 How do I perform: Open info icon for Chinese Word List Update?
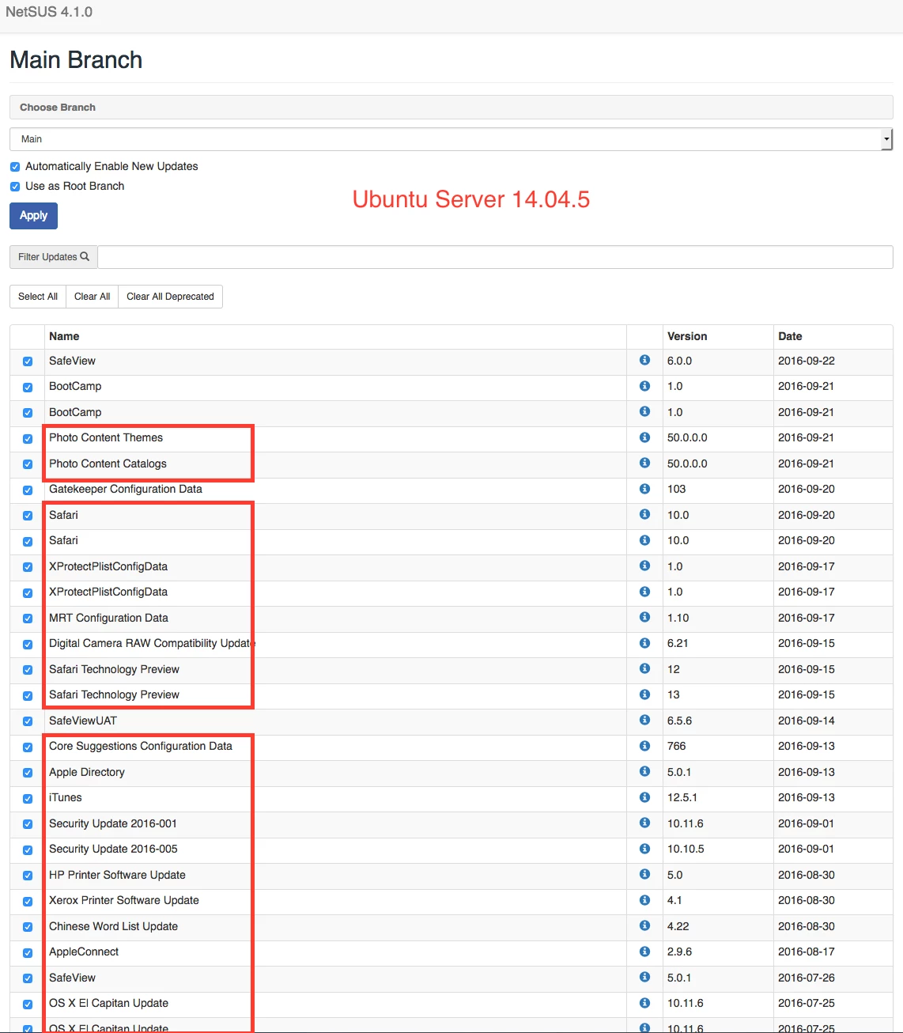point(644,925)
